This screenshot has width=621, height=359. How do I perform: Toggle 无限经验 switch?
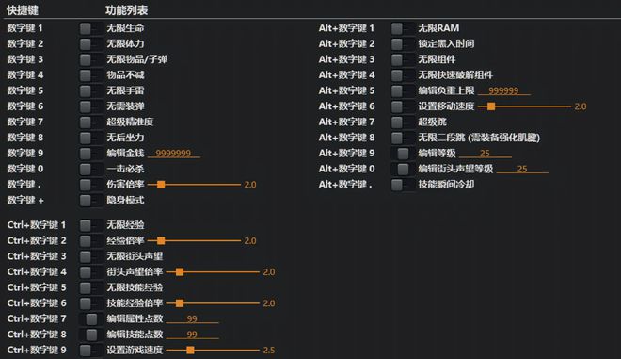(x=90, y=225)
